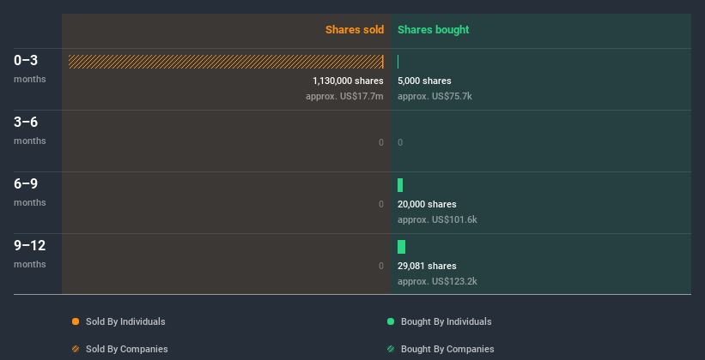The image size is (705, 360).
Task: Click the zero sold value in 9–12 months
Action: 381,266
